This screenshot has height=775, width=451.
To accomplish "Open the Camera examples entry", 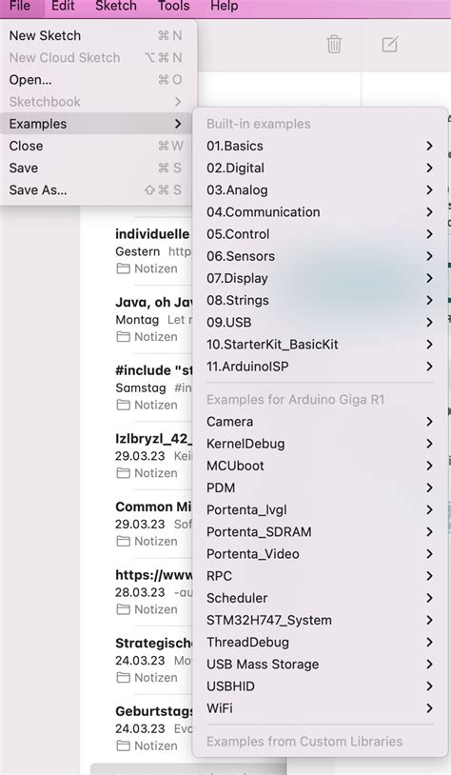I will [x=320, y=422].
